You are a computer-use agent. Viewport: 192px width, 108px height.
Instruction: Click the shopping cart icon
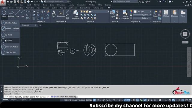click(160, 1)
